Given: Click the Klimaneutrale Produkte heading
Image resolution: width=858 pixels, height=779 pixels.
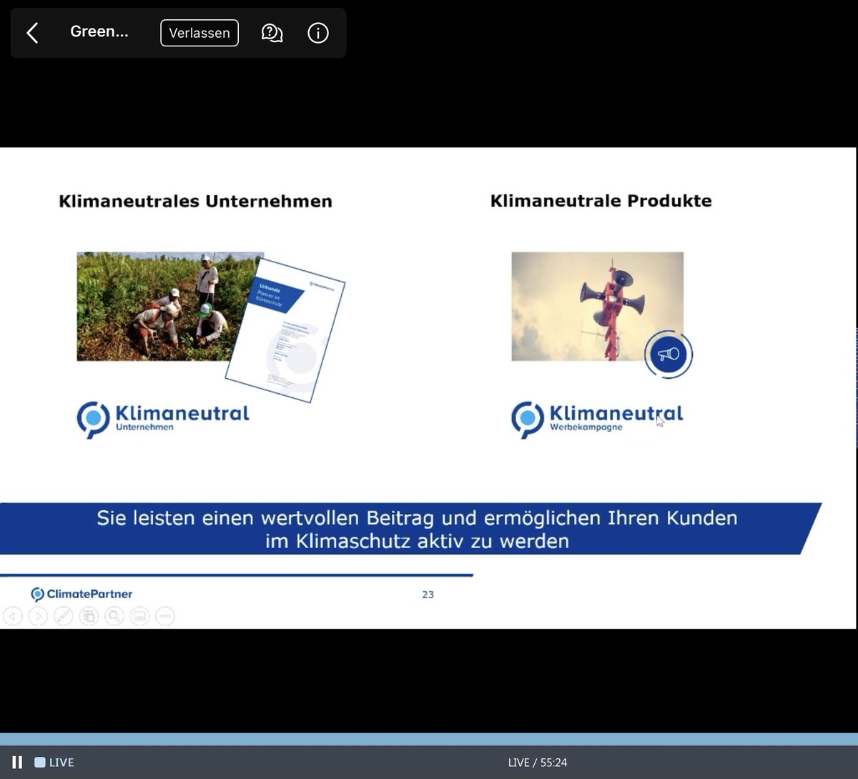Looking at the screenshot, I should [x=601, y=201].
